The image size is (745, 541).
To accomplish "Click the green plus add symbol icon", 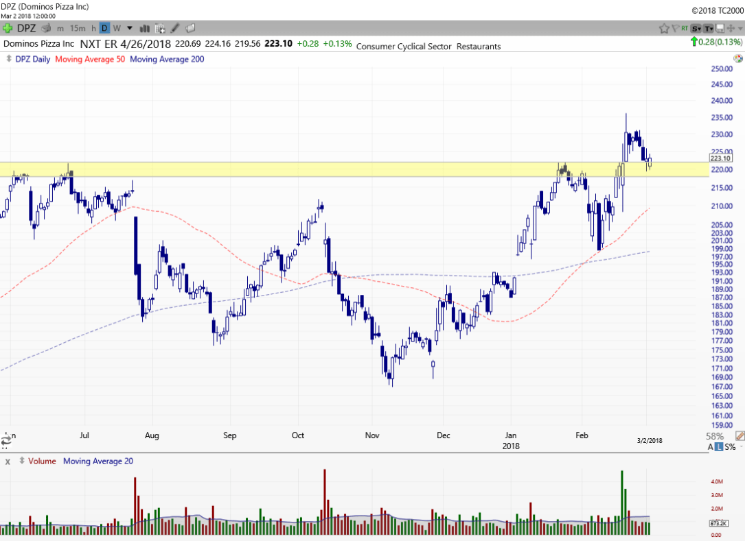I will (8, 28).
